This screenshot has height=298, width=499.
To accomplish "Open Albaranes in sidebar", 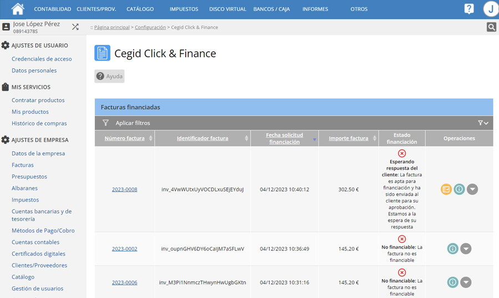I will (x=24, y=188).
